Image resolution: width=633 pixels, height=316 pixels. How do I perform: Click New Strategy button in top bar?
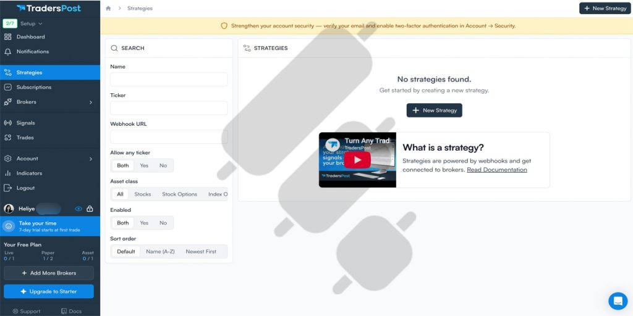click(x=605, y=8)
